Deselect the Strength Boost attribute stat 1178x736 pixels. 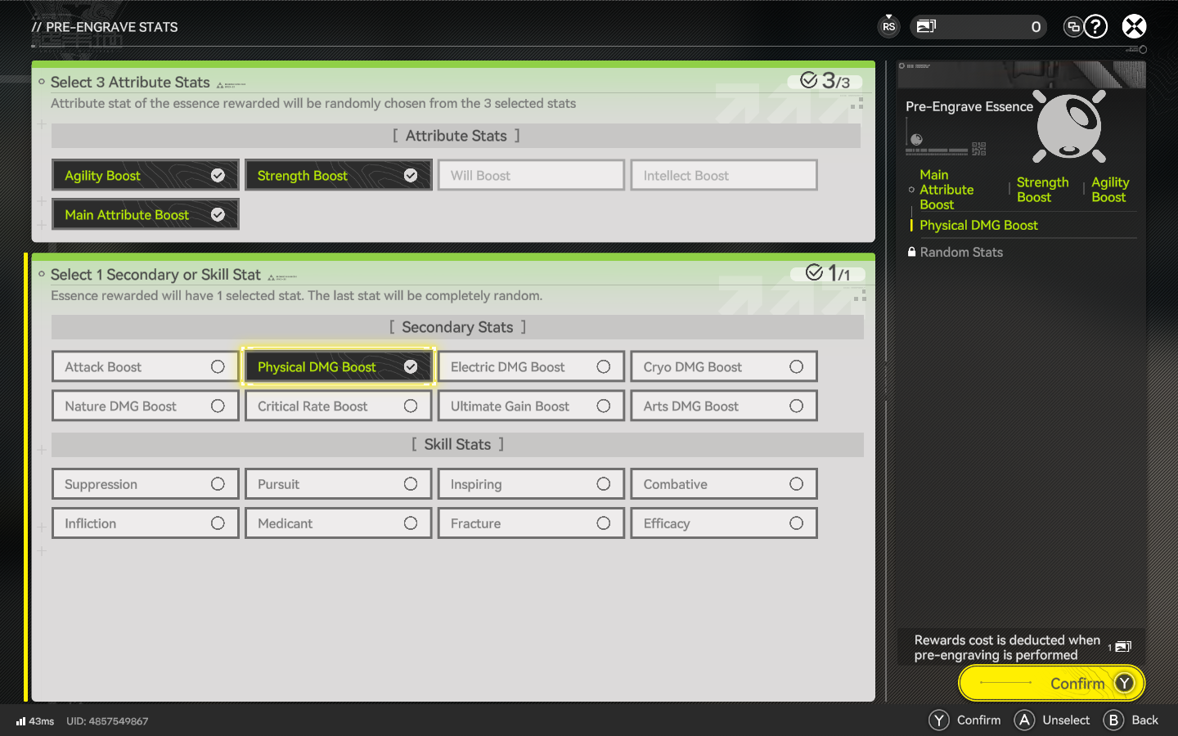click(x=339, y=175)
